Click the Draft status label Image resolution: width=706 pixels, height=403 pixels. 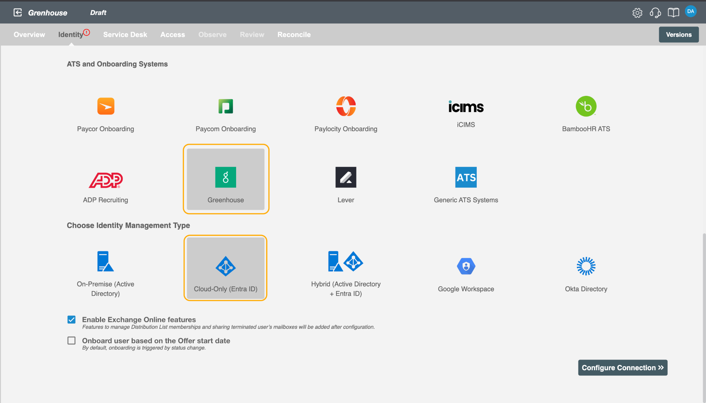[98, 13]
